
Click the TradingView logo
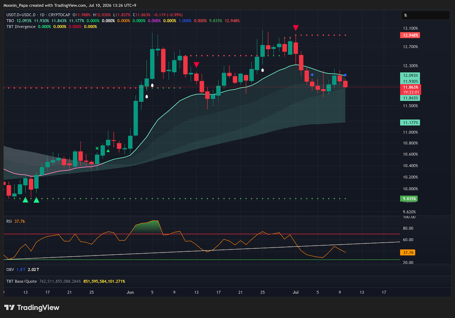tap(32, 307)
